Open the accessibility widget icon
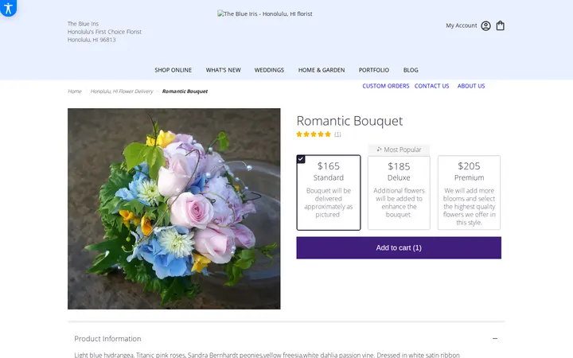The image size is (573, 358). (x=8, y=7)
